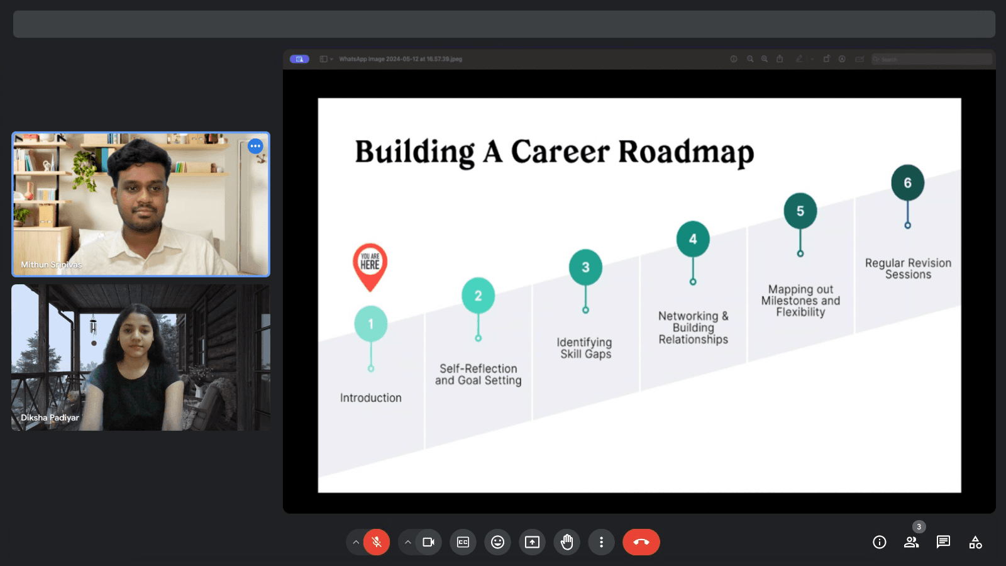
Task: Expand video settings arrow beside camera
Action: pyautogui.click(x=408, y=542)
